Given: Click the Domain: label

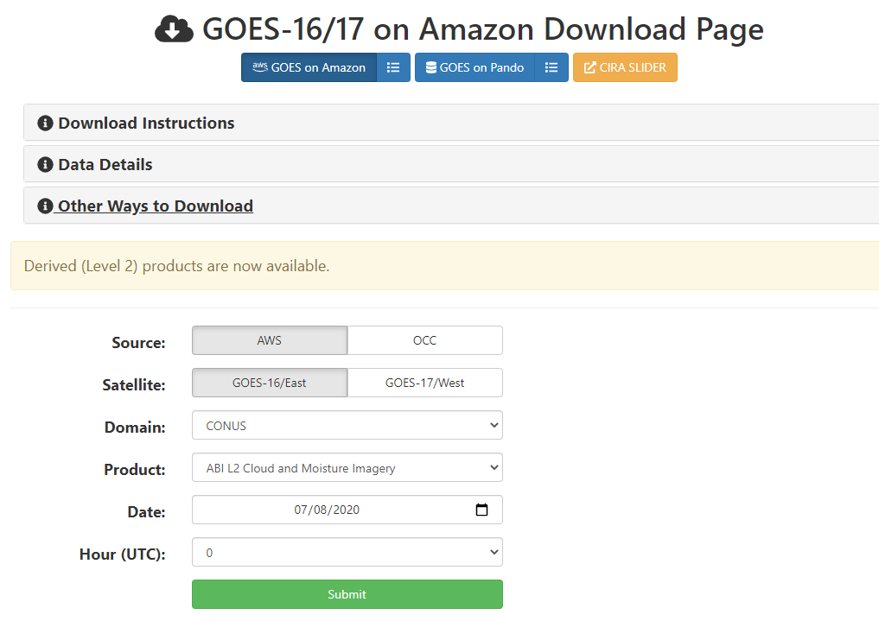Looking at the screenshot, I should pos(135,428).
